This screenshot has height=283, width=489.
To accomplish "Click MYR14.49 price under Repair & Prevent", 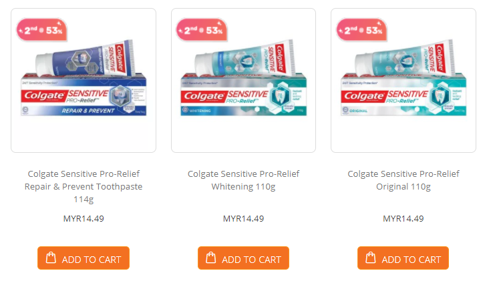I will 84,219.
